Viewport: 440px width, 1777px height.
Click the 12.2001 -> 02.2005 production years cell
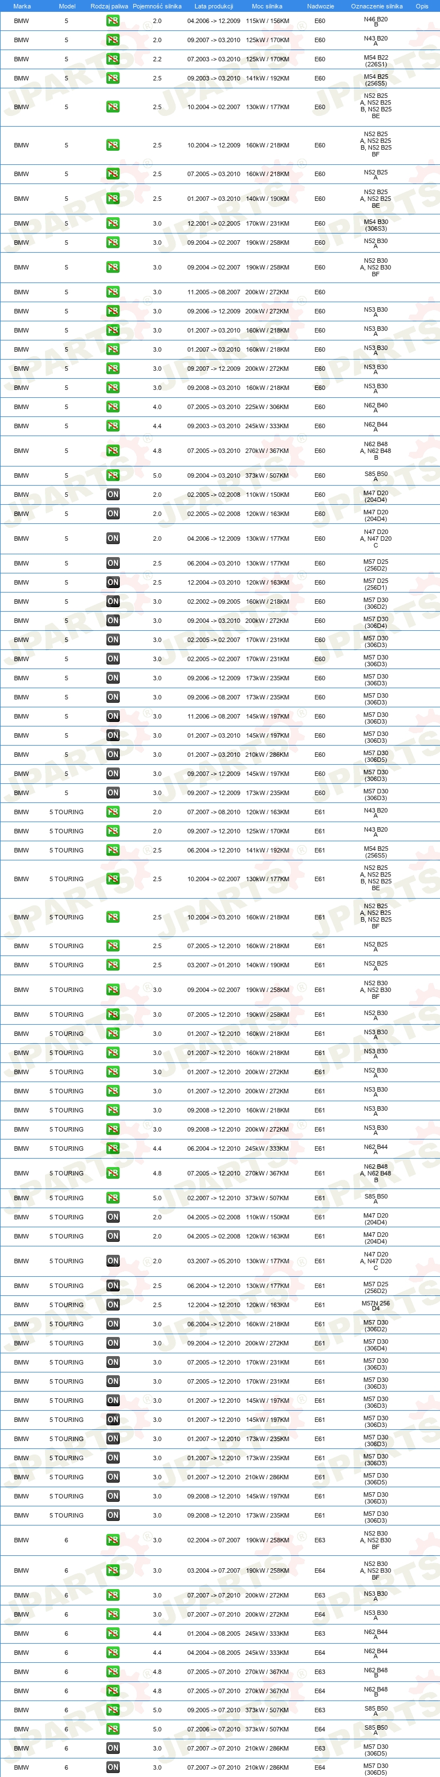pos(214,223)
